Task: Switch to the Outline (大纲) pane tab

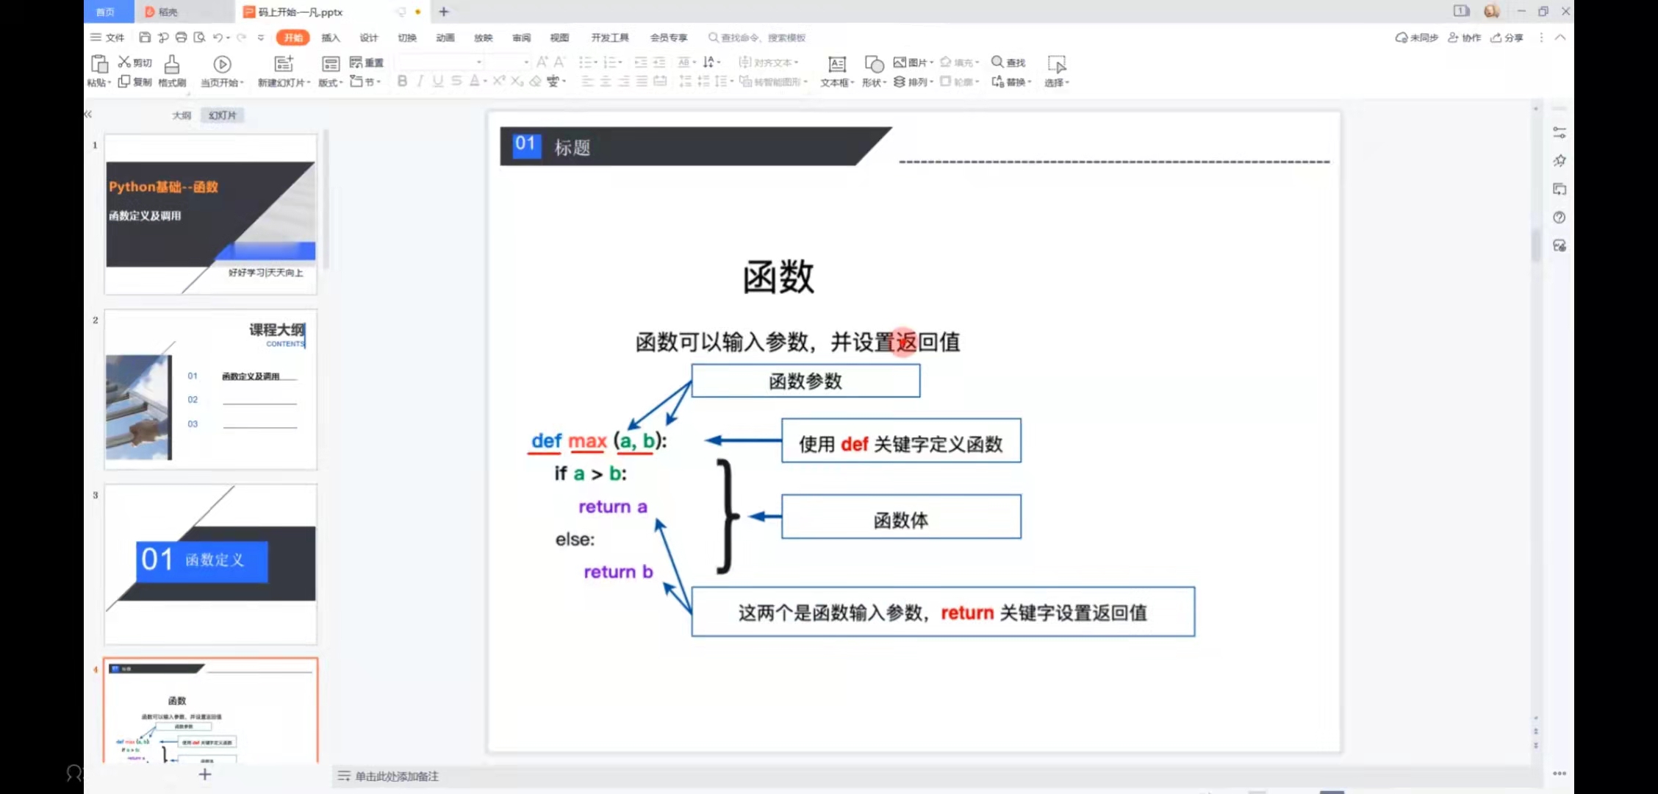Action: click(182, 115)
